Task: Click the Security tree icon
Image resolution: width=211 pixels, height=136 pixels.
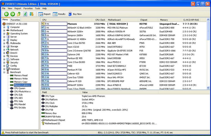Action: coord(8,63)
